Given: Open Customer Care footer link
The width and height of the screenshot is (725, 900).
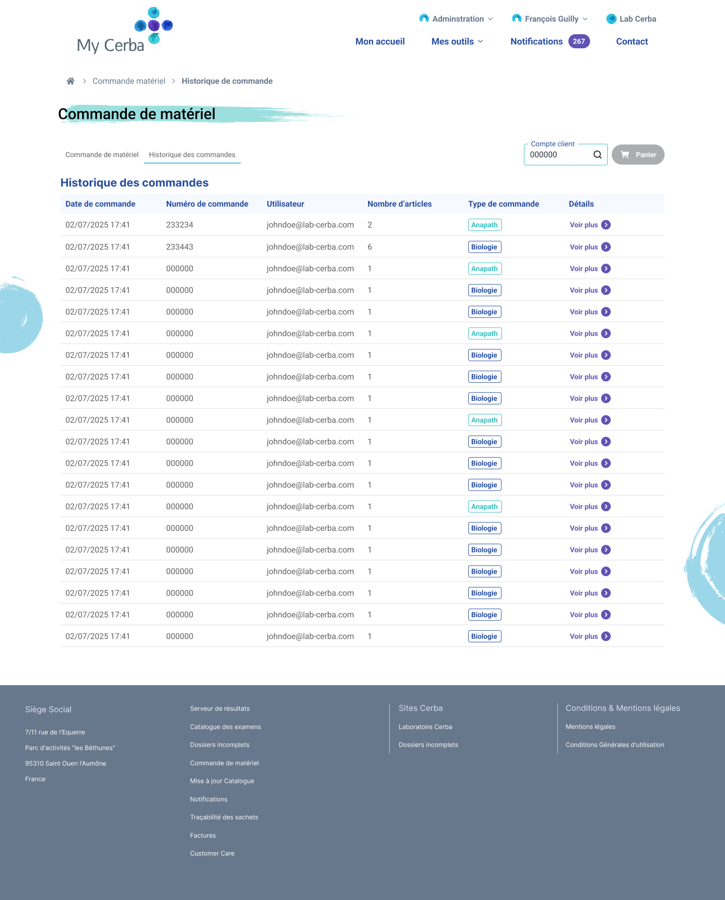Looking at the screenshot, I should click(x=212, y=853).
